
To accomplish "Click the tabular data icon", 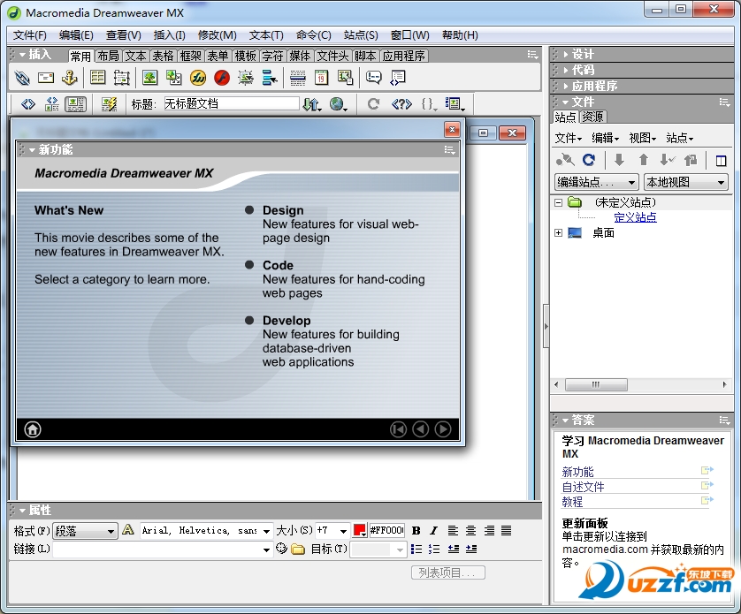I will [346, 78].
